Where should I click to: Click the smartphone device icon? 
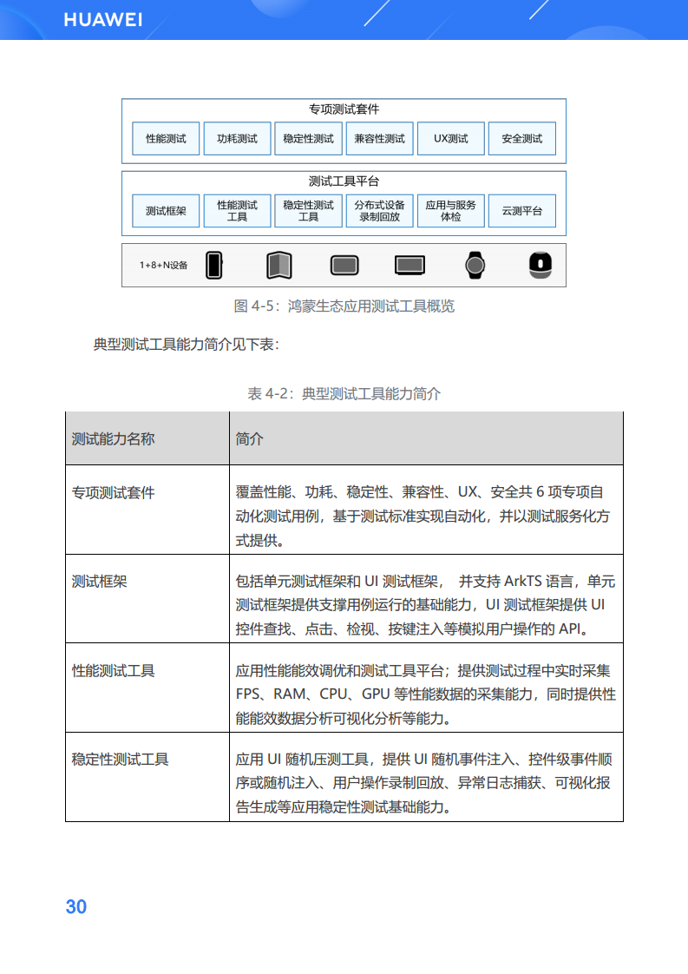[214, 266]
